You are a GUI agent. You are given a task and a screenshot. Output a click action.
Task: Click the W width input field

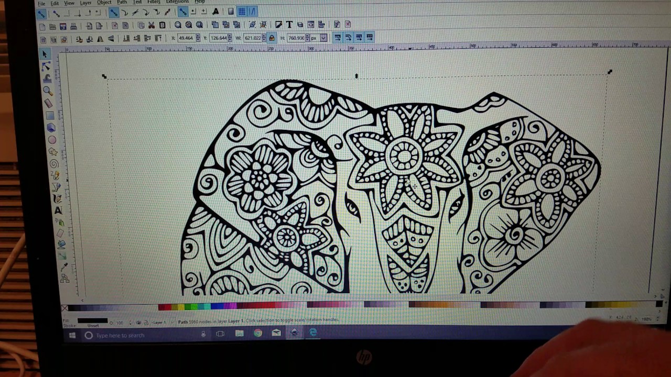coord(253,38)
